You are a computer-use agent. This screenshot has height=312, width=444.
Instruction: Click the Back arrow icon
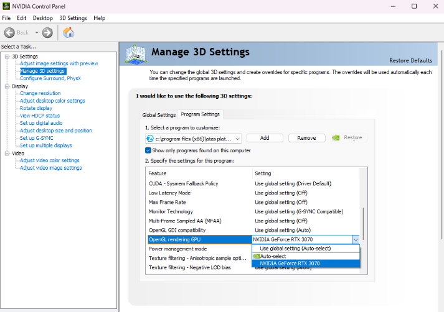pos(9,33)
